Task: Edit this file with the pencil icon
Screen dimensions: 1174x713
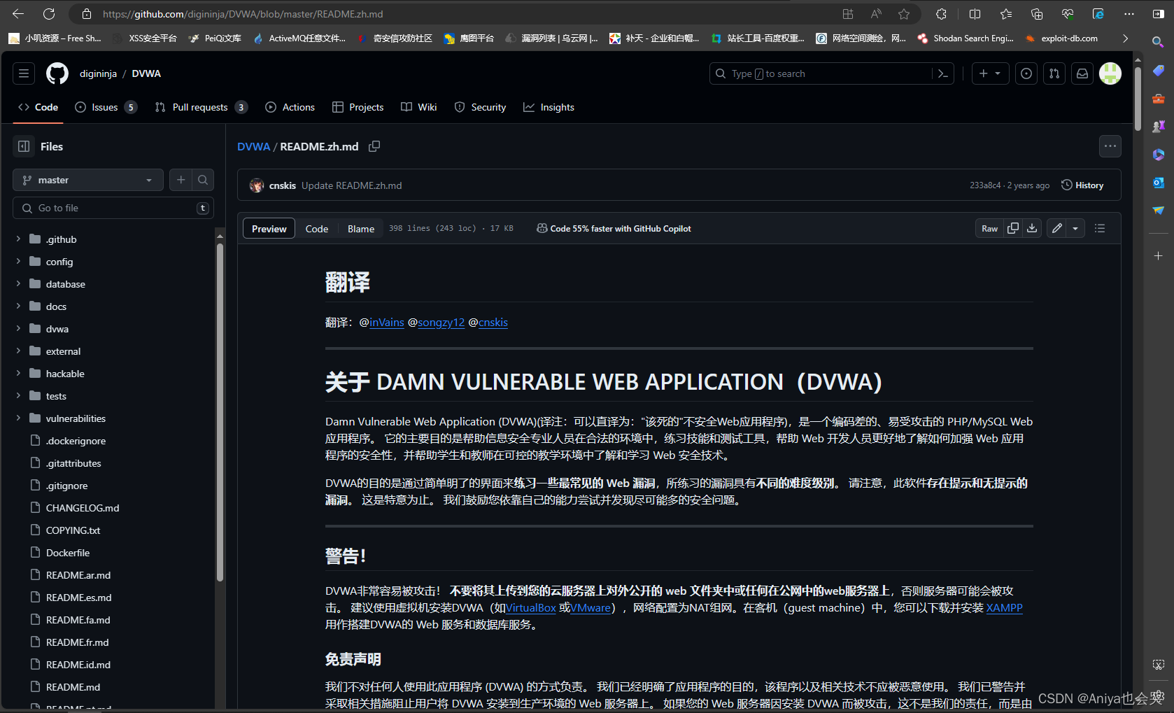Action: [x=1056, y=228]
